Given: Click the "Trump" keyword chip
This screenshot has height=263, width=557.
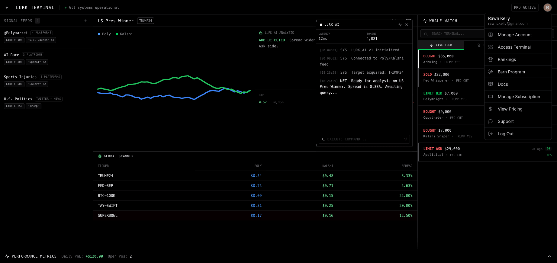Looking at the screenshot, I should [x=34, y=106].
